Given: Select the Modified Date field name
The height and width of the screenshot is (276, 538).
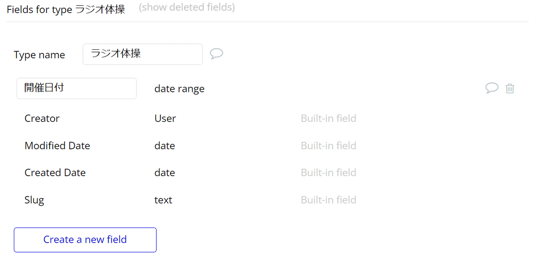Looking at the screenshot, I should 57,146.
